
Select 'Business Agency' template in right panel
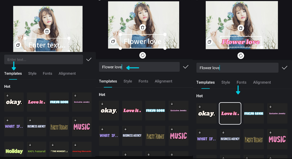pos(230,139)
